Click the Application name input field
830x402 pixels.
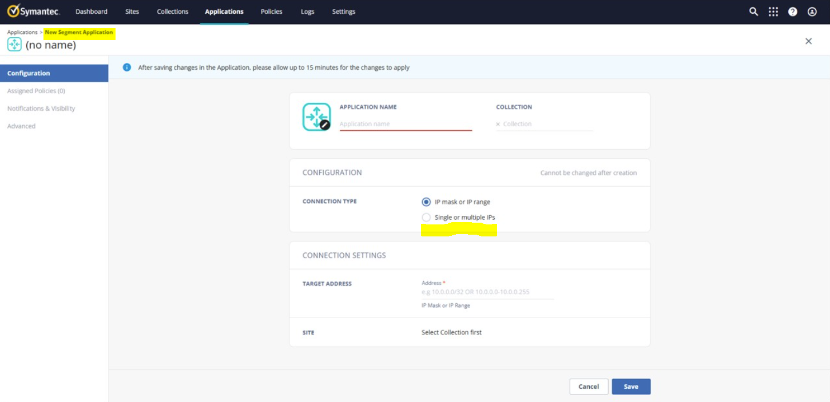tap(405, 124)
